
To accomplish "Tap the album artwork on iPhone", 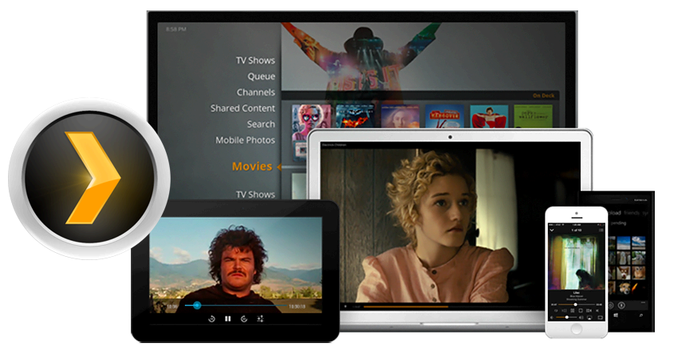I will pos(577,262).
